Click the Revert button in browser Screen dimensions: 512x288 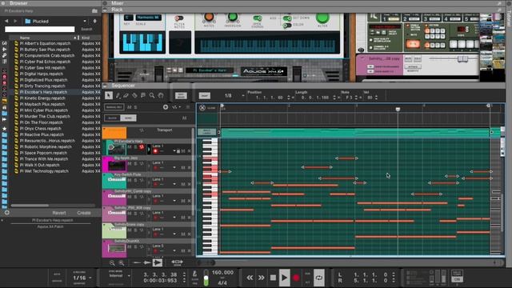(x=59, y=213)
